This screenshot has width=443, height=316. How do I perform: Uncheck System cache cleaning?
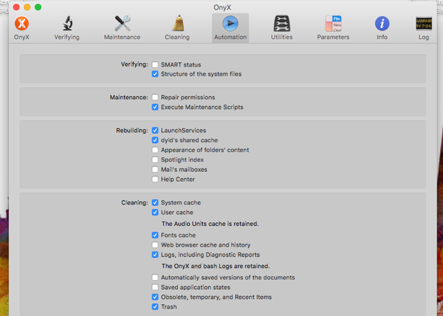(x=155, y=202)
